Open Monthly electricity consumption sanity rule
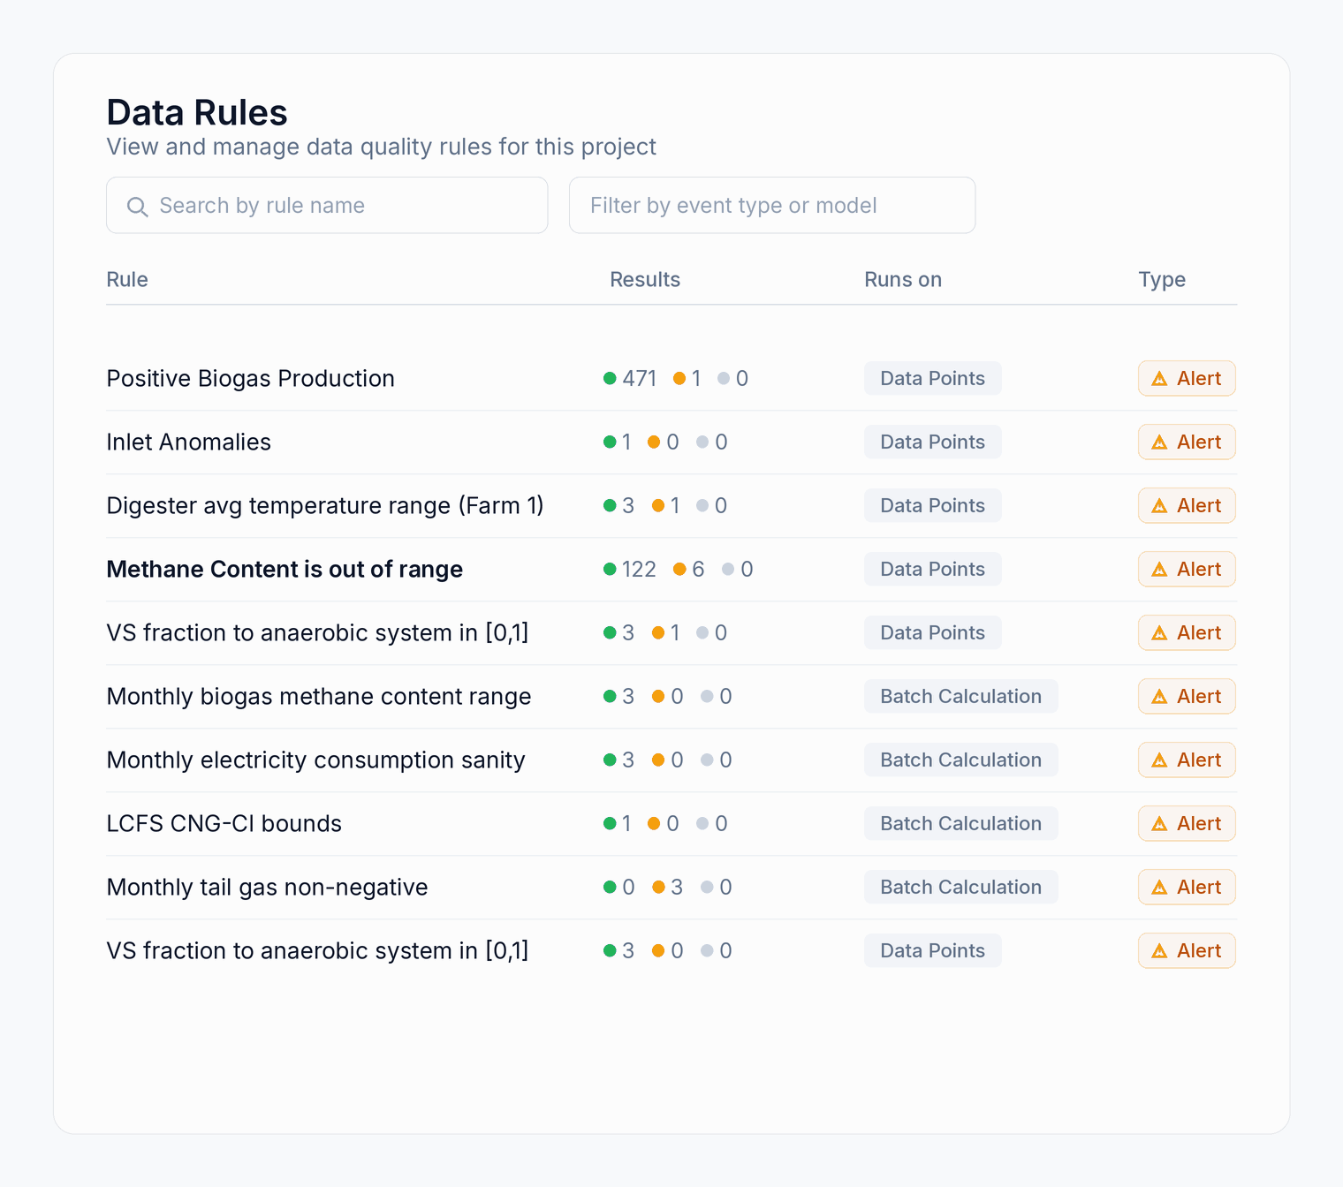Image resolution: width=1343 pixels, height=1187 pixels. [x=316, y=760]
